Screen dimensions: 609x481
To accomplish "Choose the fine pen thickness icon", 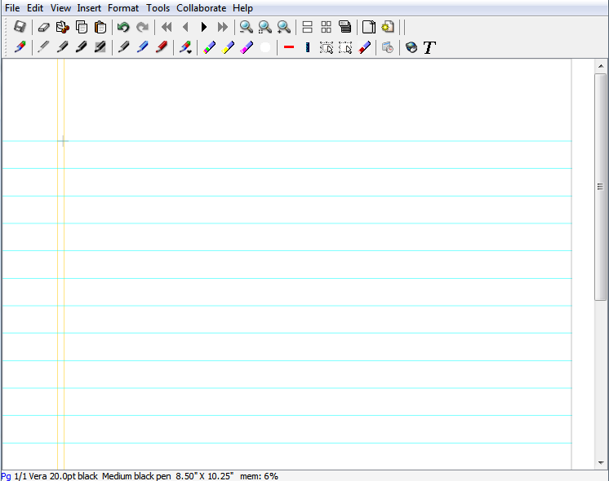I will (43, 47).
